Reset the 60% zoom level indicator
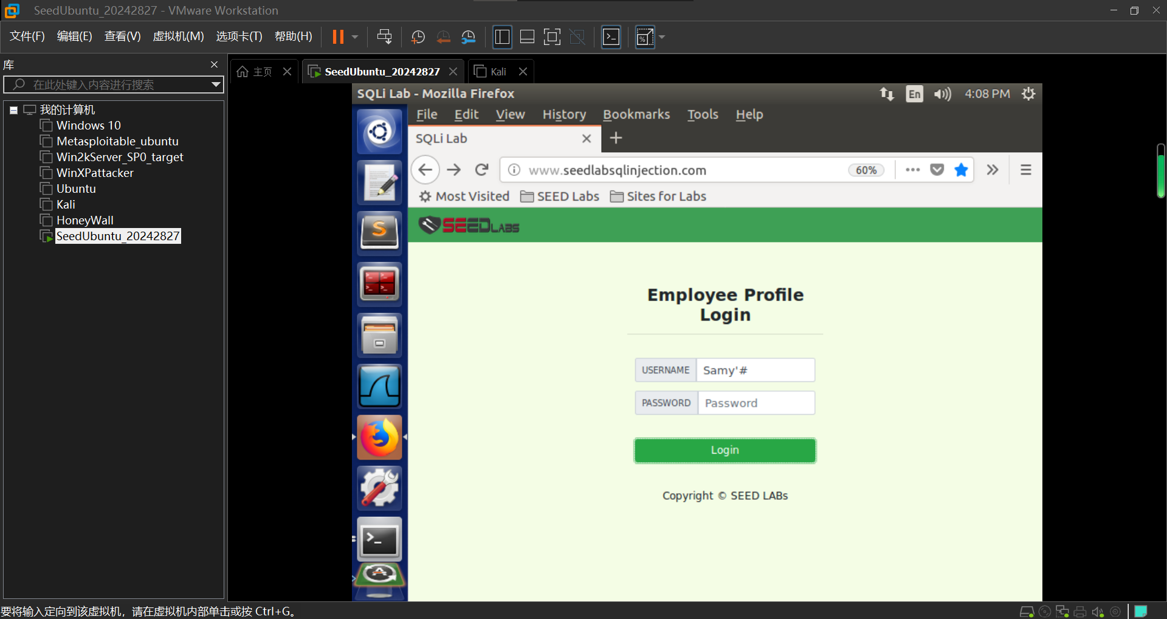1167x619 pixels. click(x=866, y=170)
